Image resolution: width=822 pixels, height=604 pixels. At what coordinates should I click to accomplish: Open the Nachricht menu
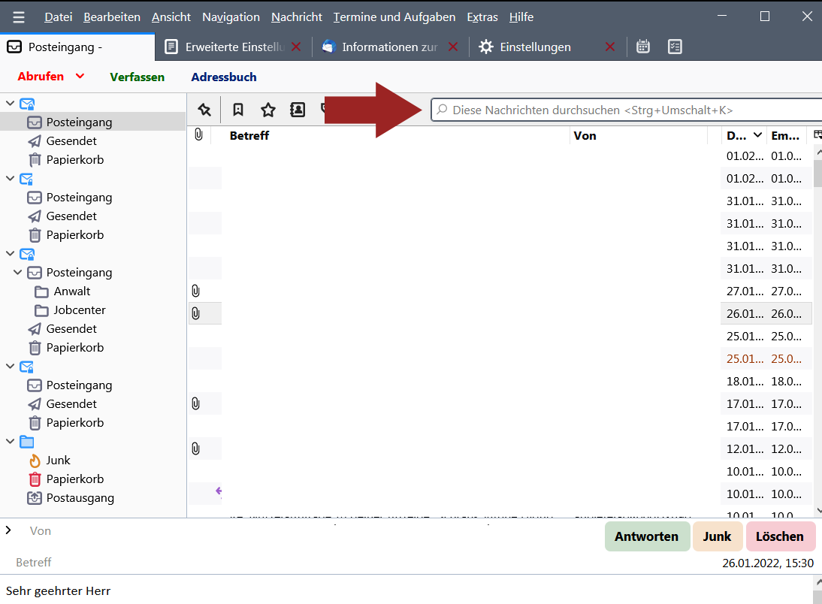(297, 17)
